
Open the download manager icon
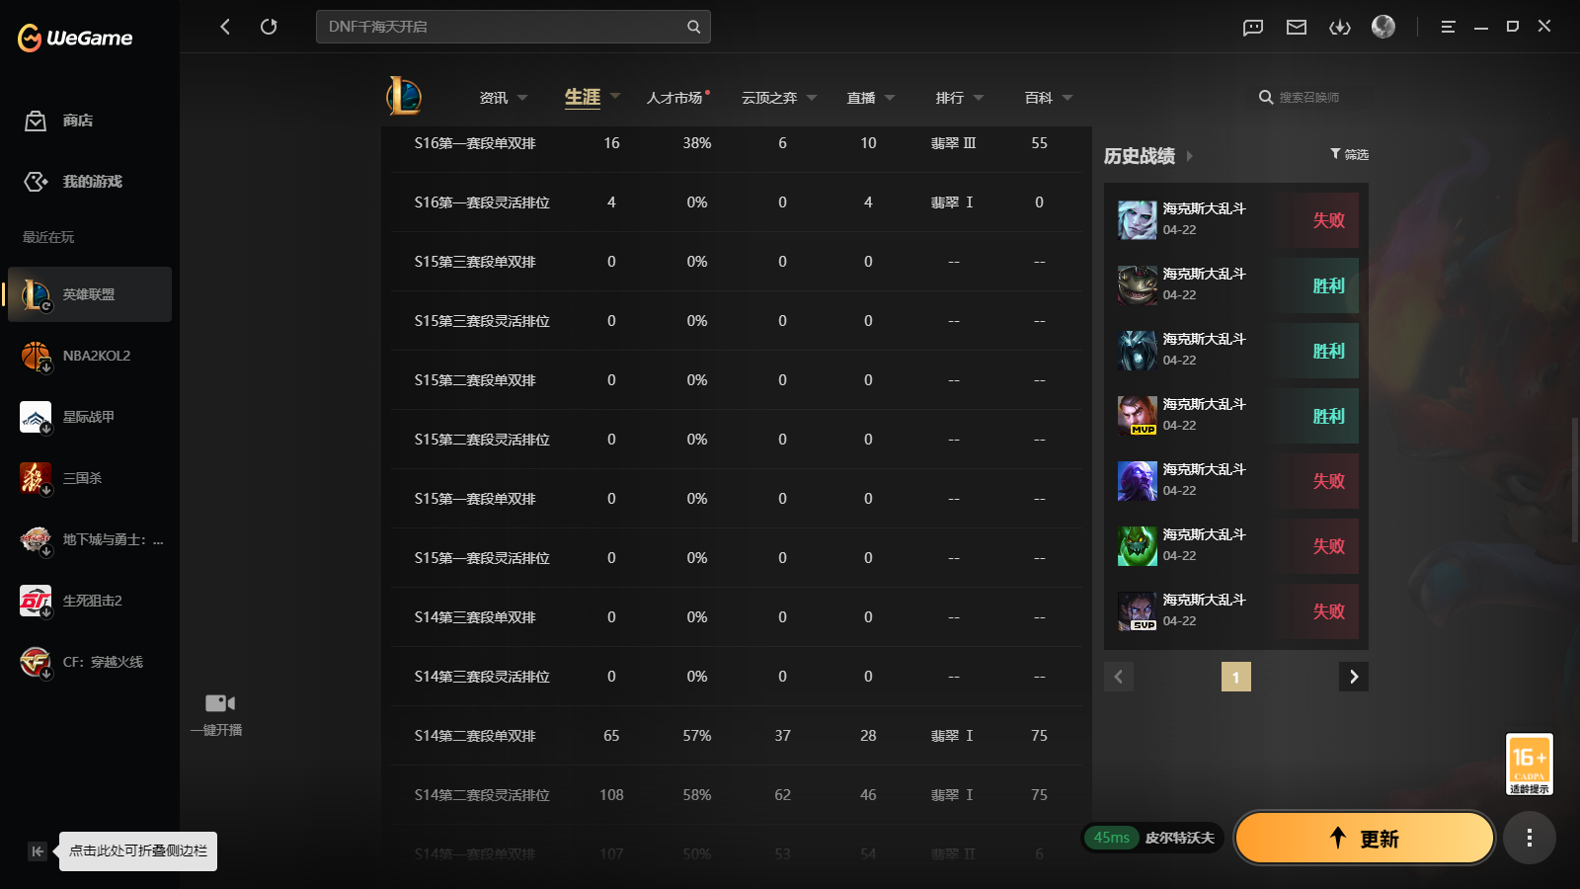pos(1340,27)
